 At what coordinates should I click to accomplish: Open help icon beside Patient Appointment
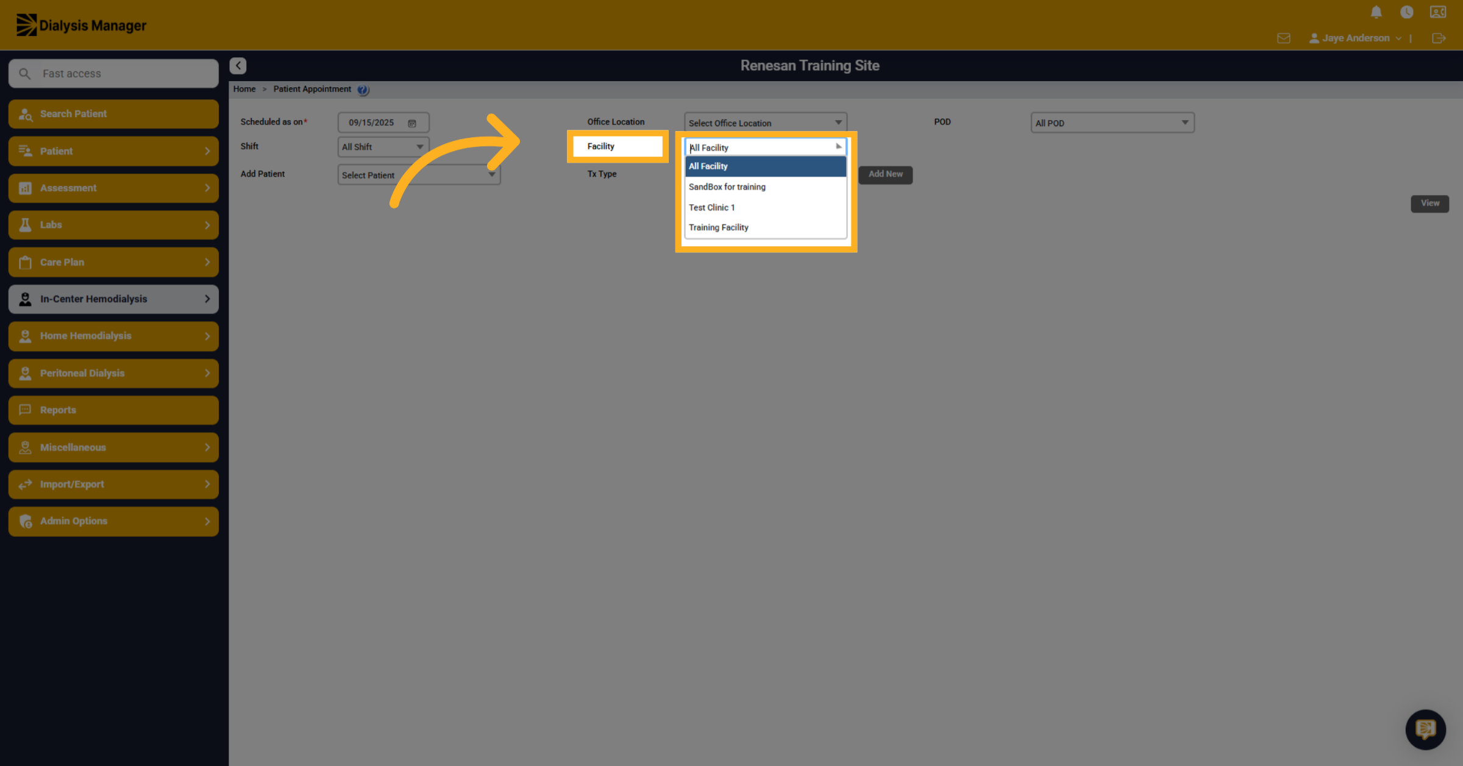(x=363, y=90)
